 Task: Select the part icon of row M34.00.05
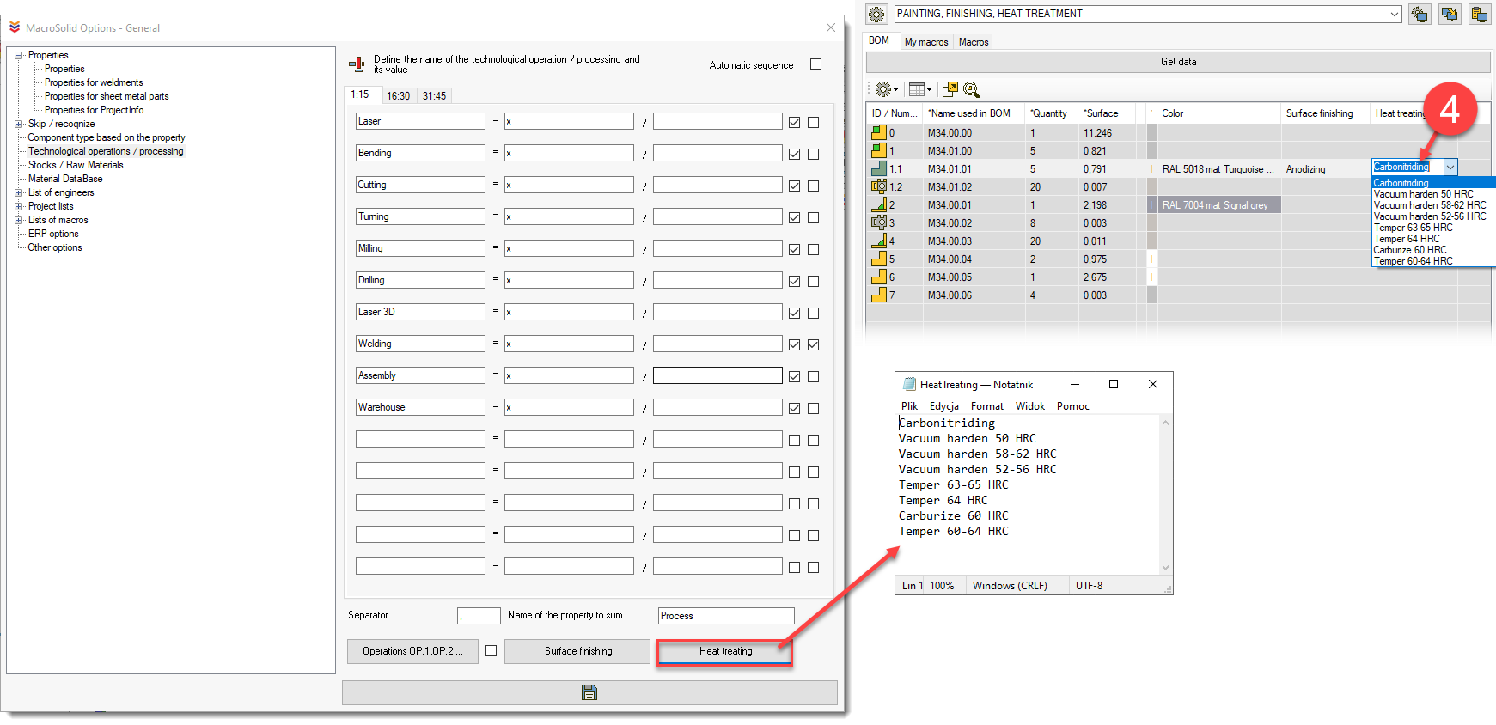tap(878, 277)
